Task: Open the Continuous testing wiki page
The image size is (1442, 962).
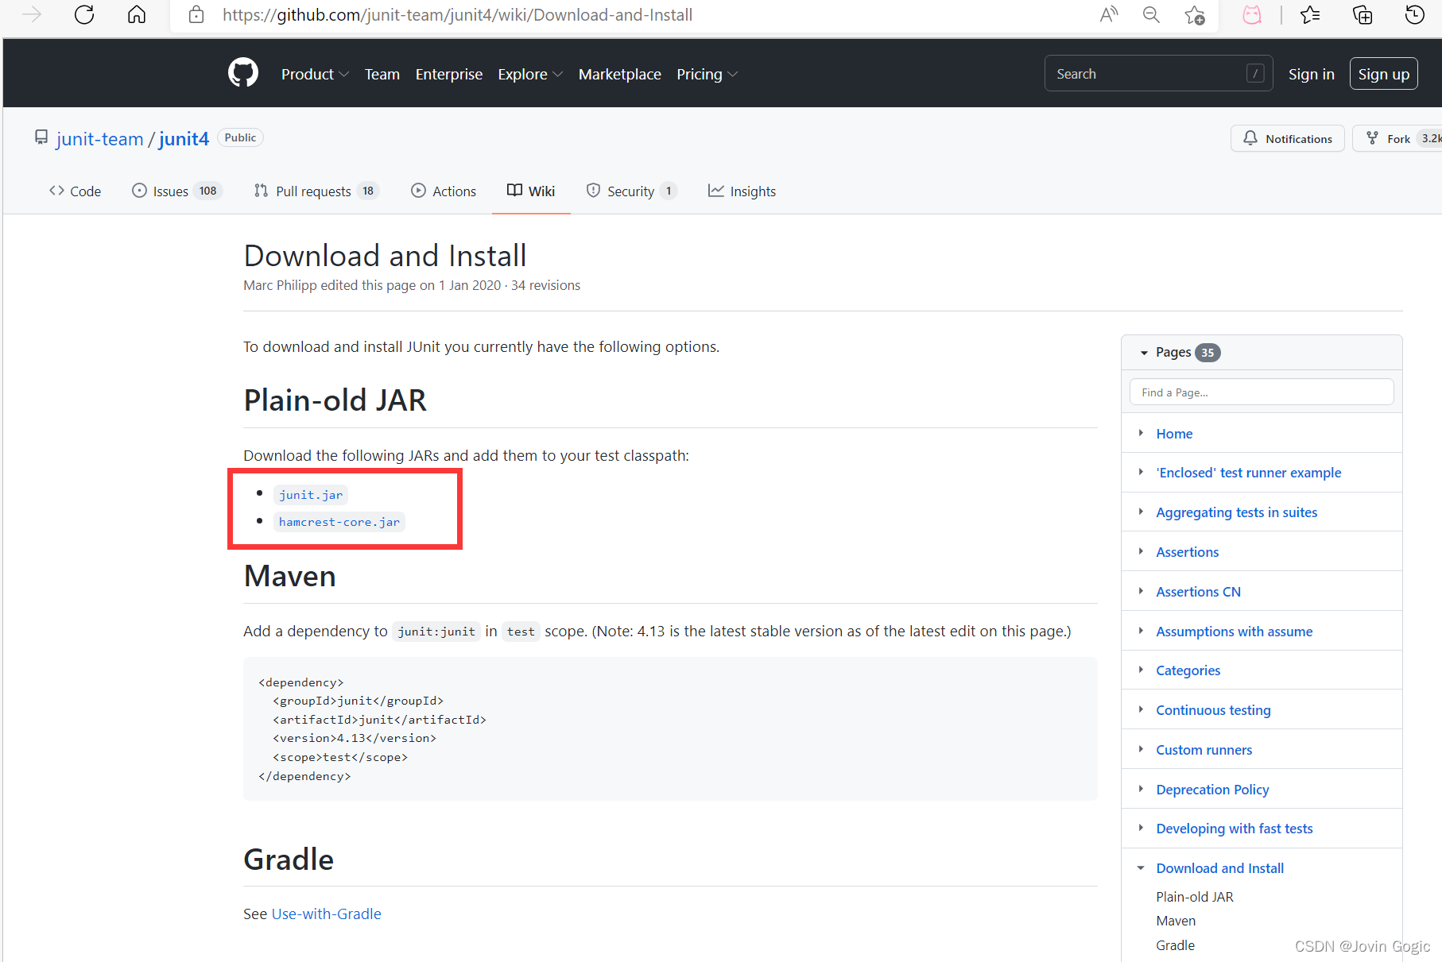Action: [1213, 710]
